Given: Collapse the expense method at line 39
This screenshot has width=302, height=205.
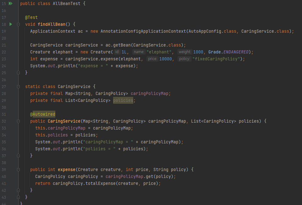Looking at the screenshot, I should pos(18,169).
